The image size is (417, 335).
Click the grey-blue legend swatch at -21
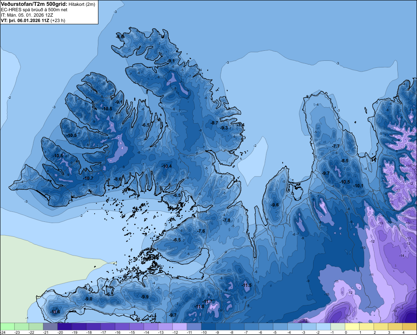click(x=50, y=326)
